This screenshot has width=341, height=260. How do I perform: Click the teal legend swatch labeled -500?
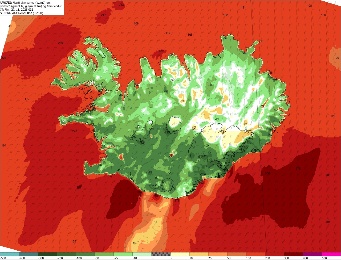[x=10, y=254]
